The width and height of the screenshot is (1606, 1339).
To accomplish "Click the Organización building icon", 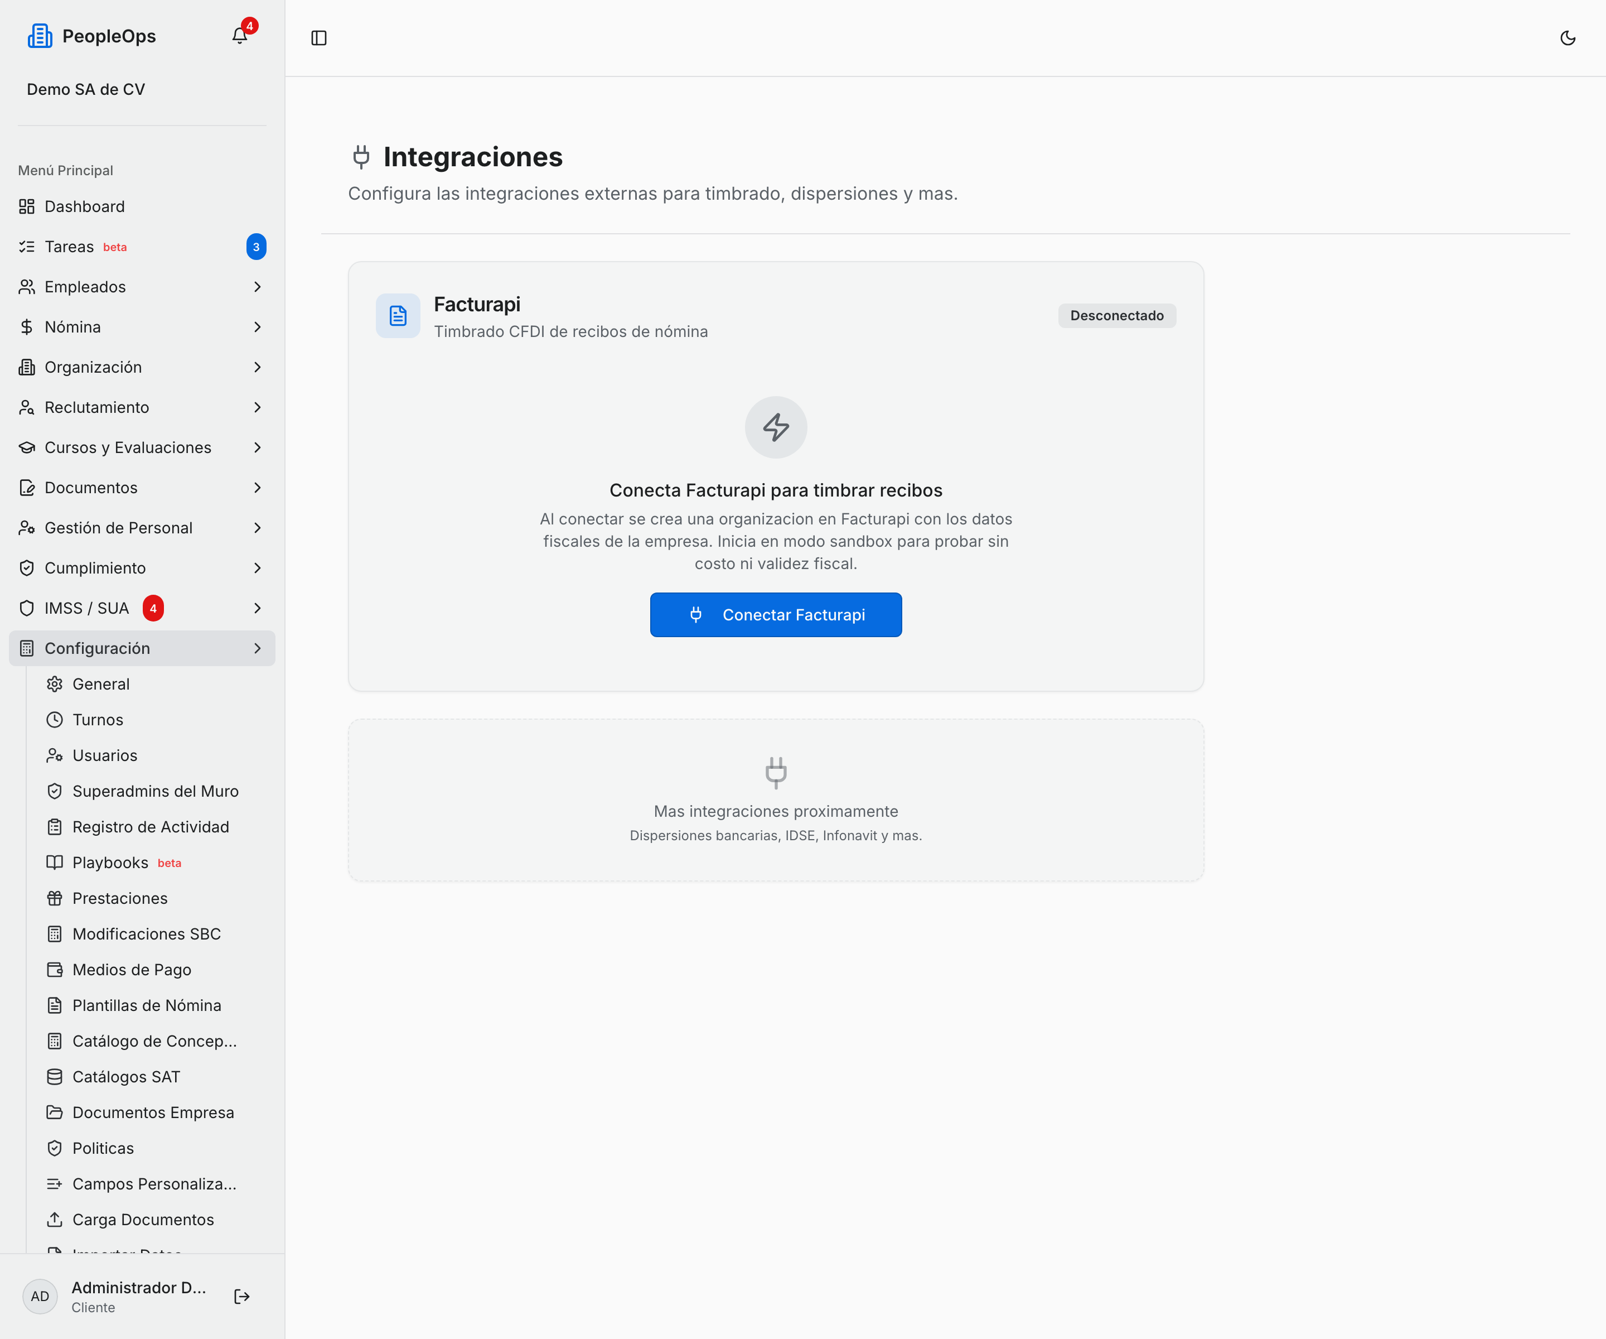I will (27, 367).
